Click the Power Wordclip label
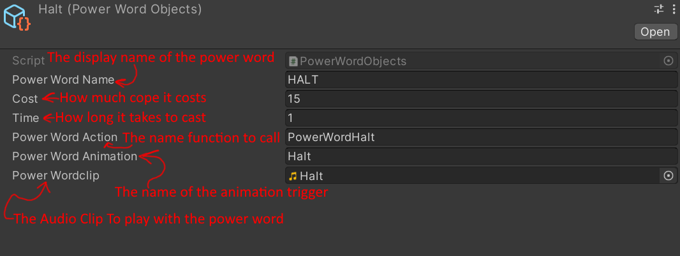The image size is (680, 256). click(55, 176)
